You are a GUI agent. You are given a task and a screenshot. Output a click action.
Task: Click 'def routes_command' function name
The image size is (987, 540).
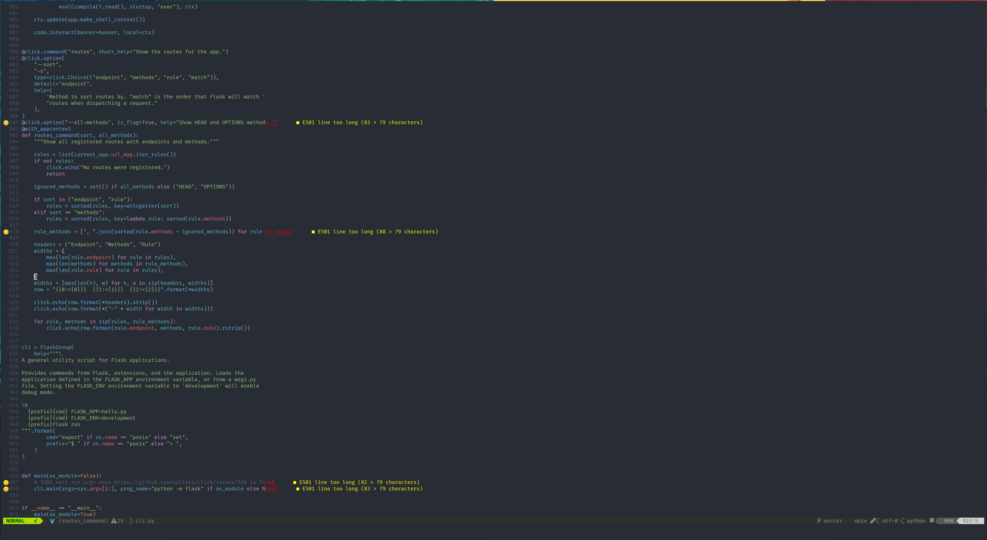[x=56, y=135]
